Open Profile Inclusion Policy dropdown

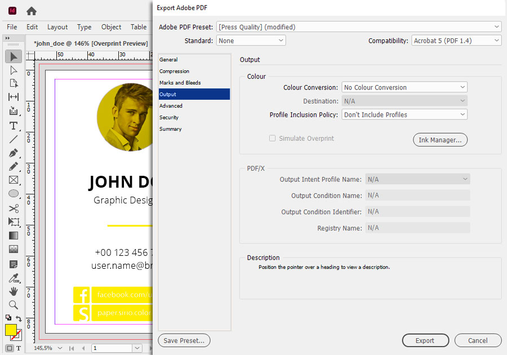[x=404, y=114]
